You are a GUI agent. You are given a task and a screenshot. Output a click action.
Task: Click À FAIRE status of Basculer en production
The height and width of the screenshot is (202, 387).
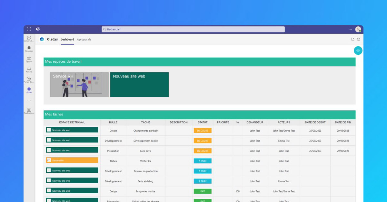203,171
